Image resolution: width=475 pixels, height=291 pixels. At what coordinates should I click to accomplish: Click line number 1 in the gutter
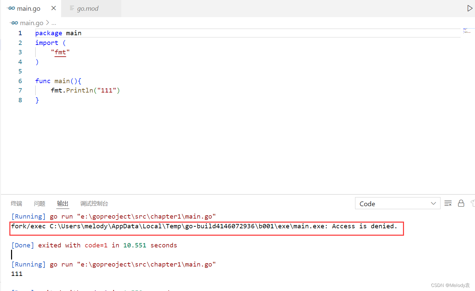point(20,33)
